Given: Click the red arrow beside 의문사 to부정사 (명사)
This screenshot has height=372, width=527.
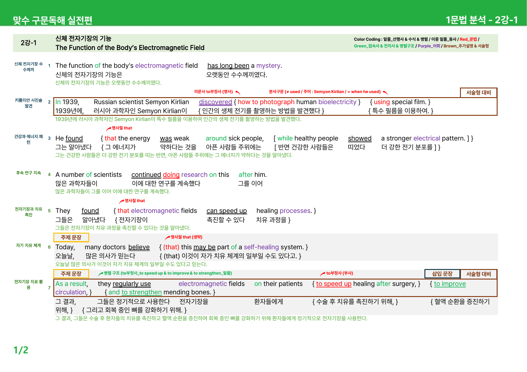Looking at the screenshot, I should [x=238, y=92].
